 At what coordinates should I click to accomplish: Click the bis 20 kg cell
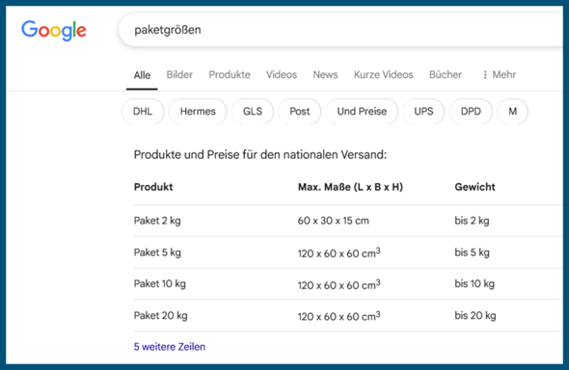pyautogui.click(x=475, y=316)
